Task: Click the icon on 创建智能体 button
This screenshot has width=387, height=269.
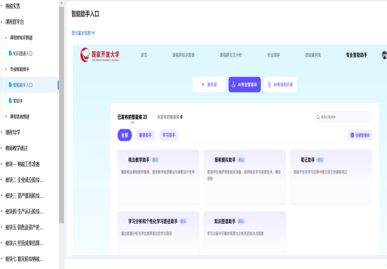Action: [352, 135]
